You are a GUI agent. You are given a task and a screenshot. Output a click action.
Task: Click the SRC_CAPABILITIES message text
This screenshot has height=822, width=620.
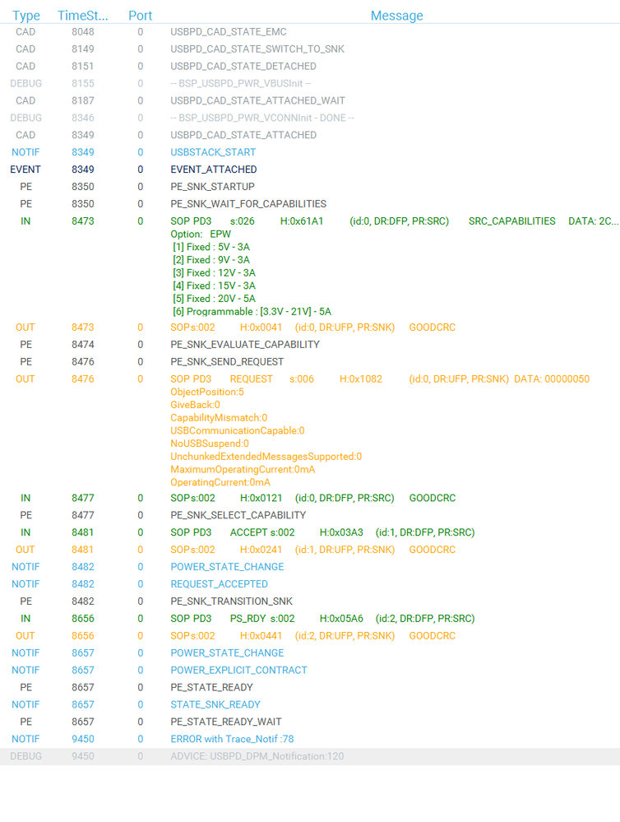pyautogui.click(x=511, y=221)
